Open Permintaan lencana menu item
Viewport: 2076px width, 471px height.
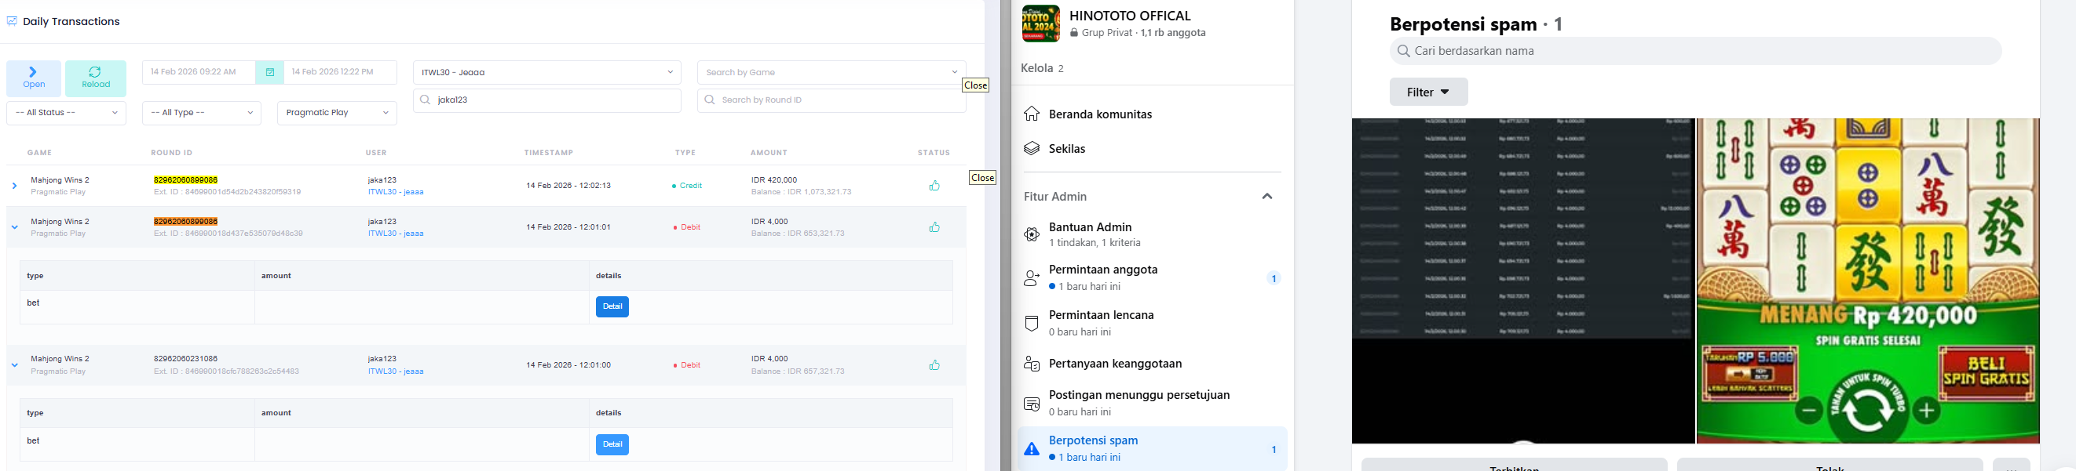1153,323
